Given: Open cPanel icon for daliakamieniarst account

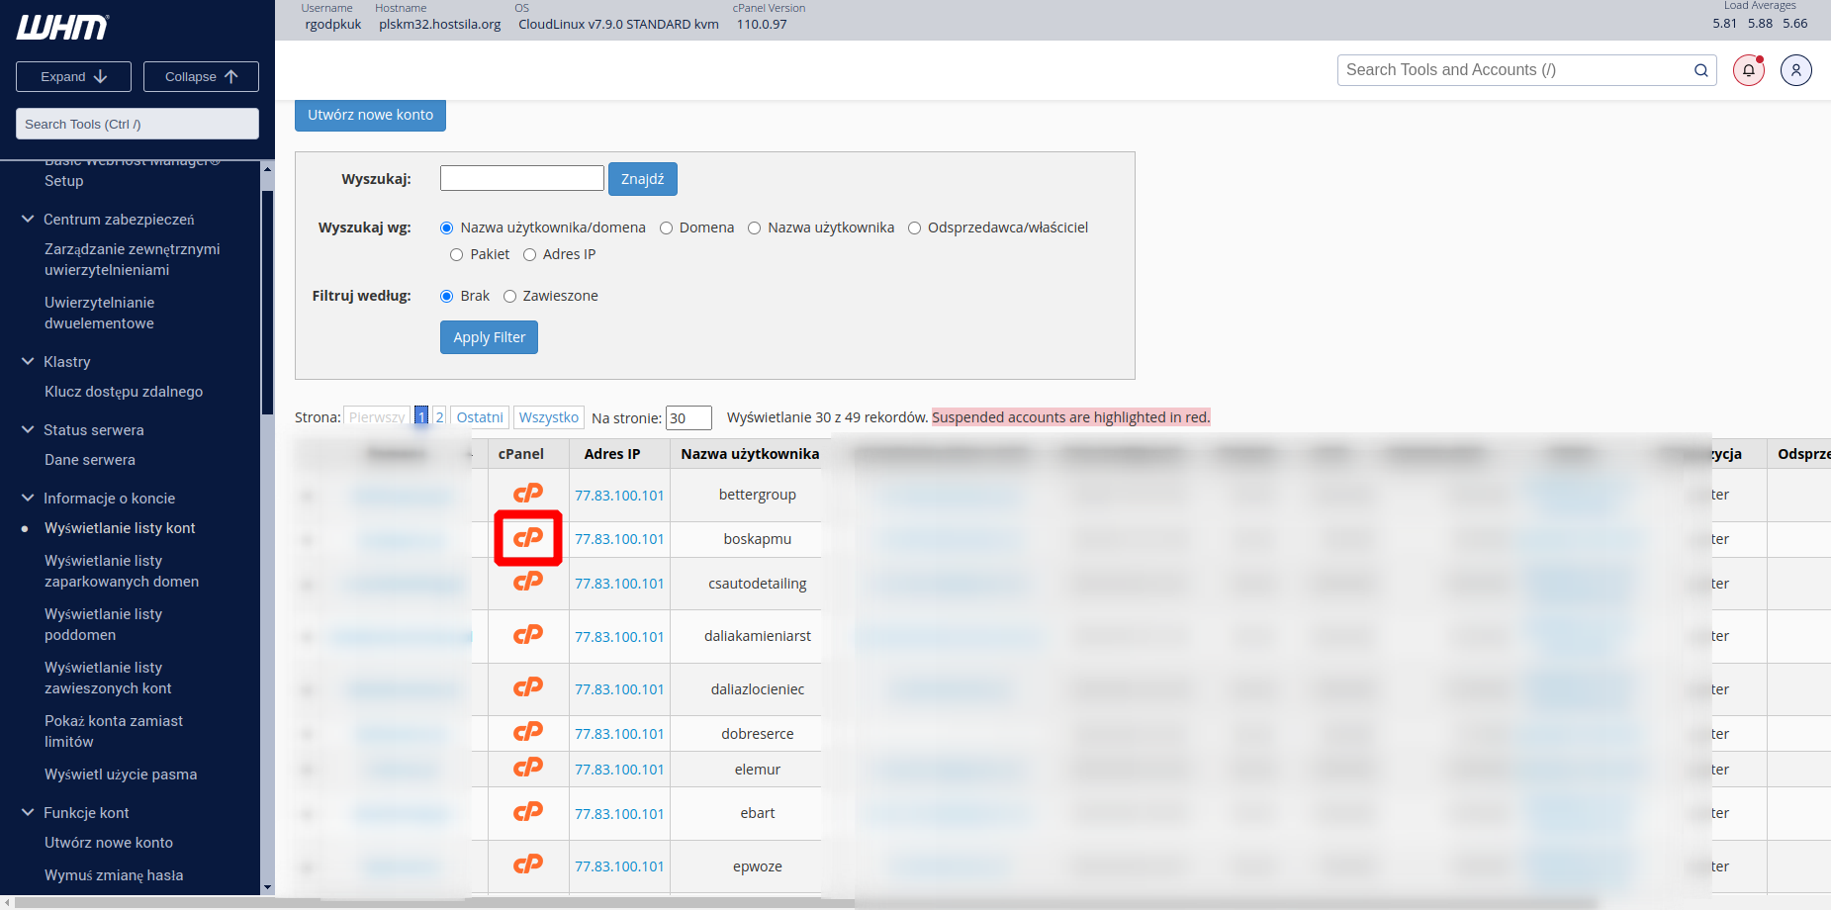Looking at the screenshot, I should 528,634.
